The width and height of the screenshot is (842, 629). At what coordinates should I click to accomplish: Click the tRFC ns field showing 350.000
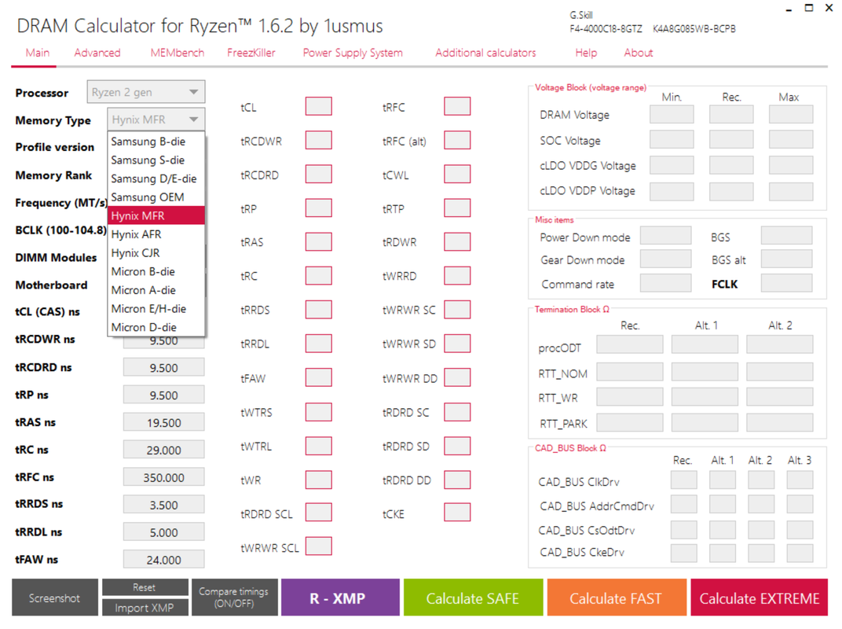(x=164, y=477)
